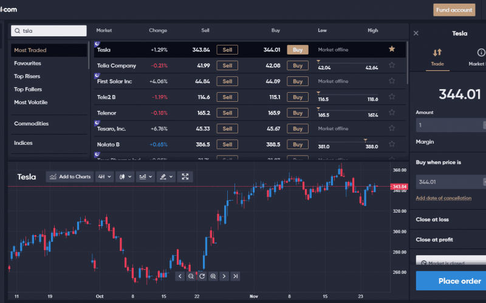
Task: Click Buy button for Tesla
Action: click(298, 50)
